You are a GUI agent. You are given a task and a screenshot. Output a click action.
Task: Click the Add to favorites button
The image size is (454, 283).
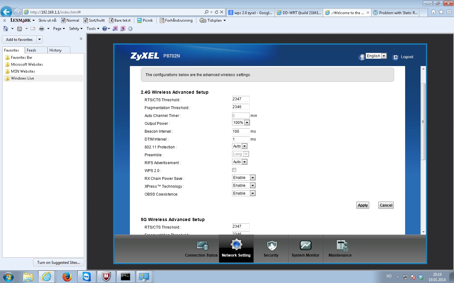pyautogui.click(x=19, y=40)
